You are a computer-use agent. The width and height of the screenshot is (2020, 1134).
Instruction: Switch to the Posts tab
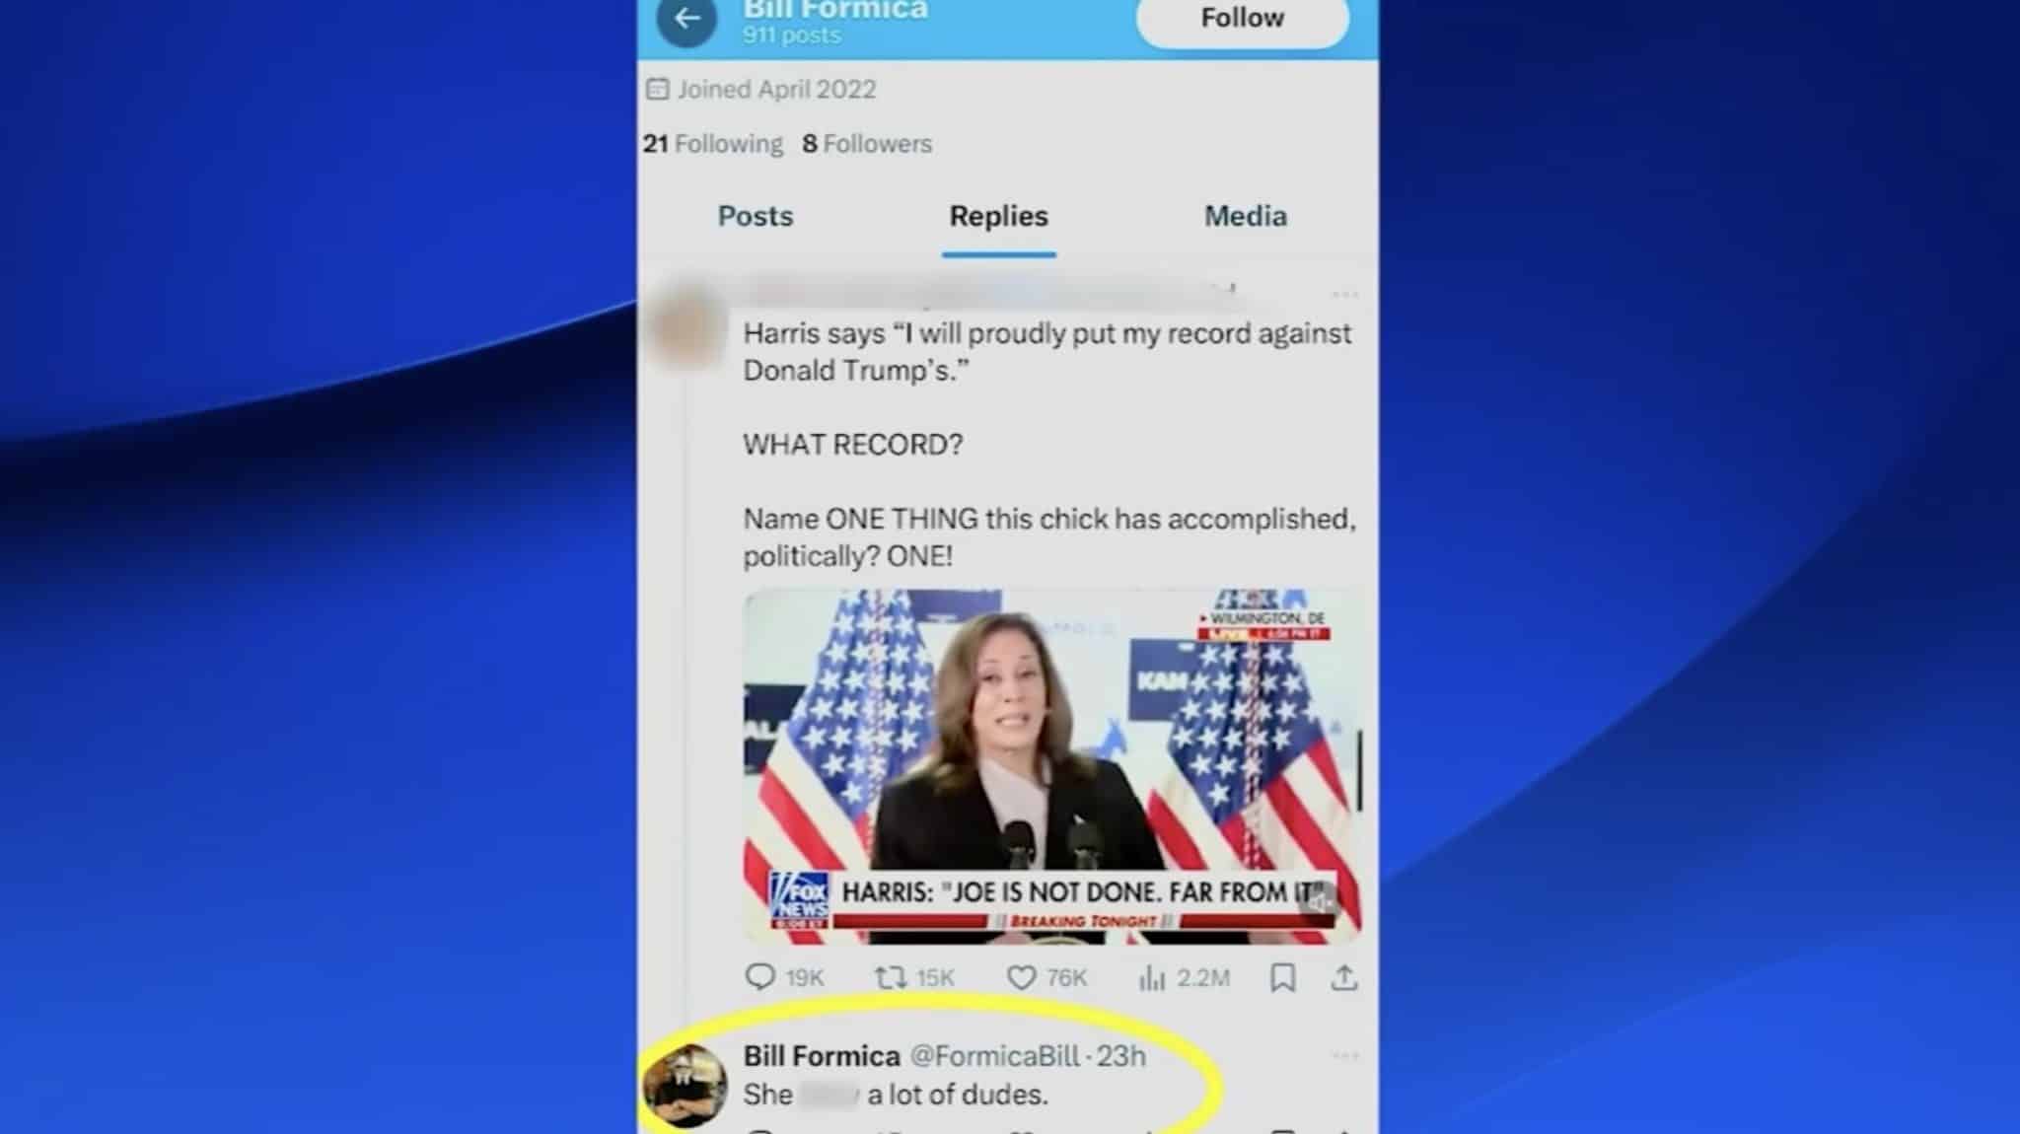[x=755, y=216]
